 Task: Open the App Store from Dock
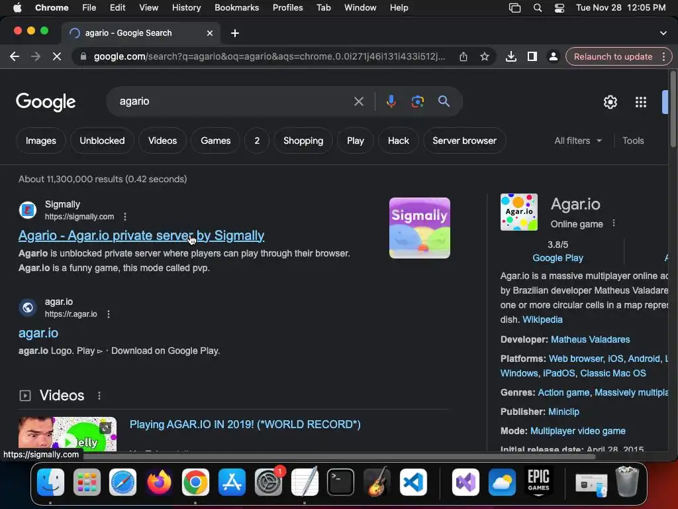click(232, 482)
